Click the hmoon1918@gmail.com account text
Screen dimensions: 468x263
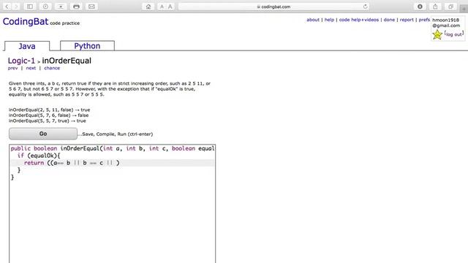click(x=446, y=23)
